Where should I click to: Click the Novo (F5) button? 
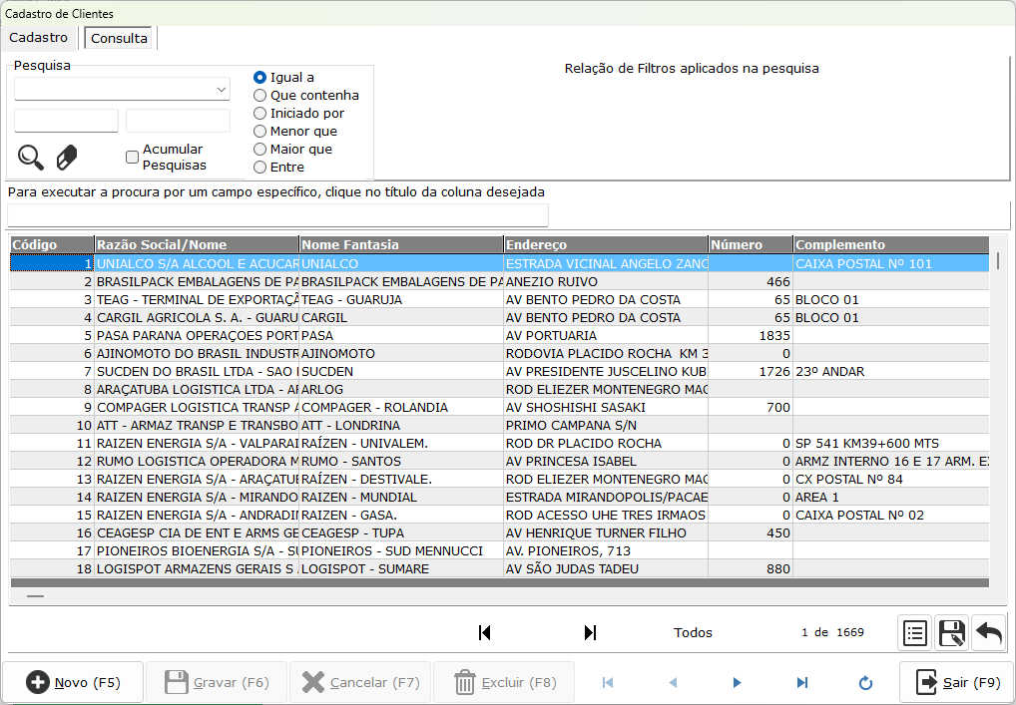[73, 682]
